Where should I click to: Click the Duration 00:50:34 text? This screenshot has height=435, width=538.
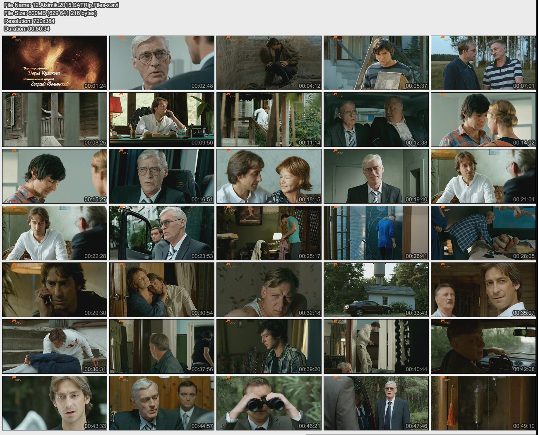point(27,29)
